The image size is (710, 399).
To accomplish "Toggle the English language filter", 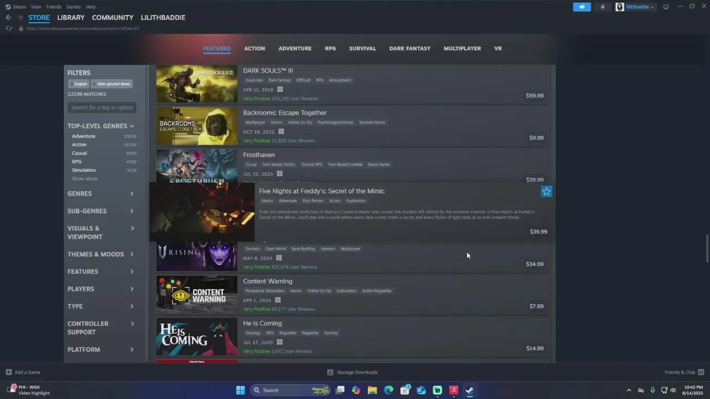I will [79, 84].
